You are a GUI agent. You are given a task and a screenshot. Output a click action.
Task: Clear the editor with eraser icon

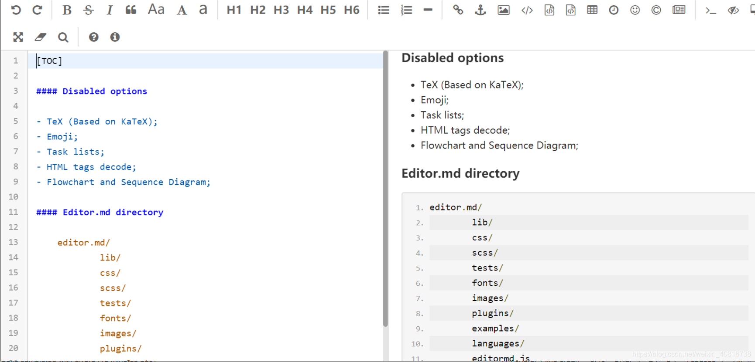pos(41,37)
